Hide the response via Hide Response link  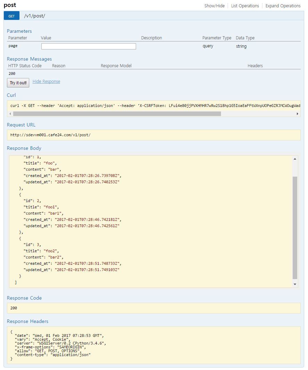click(x=46, y=82)
